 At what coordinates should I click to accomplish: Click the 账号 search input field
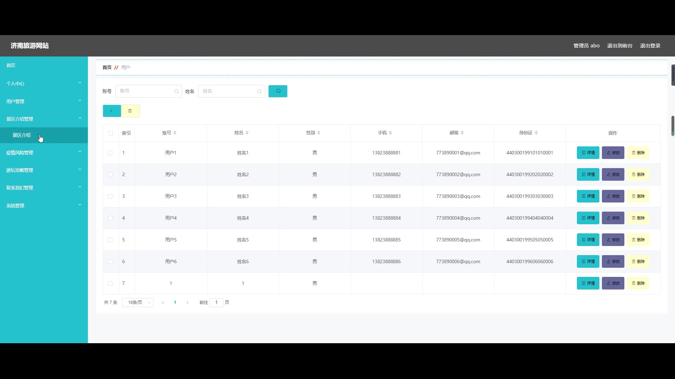point(146,91)
